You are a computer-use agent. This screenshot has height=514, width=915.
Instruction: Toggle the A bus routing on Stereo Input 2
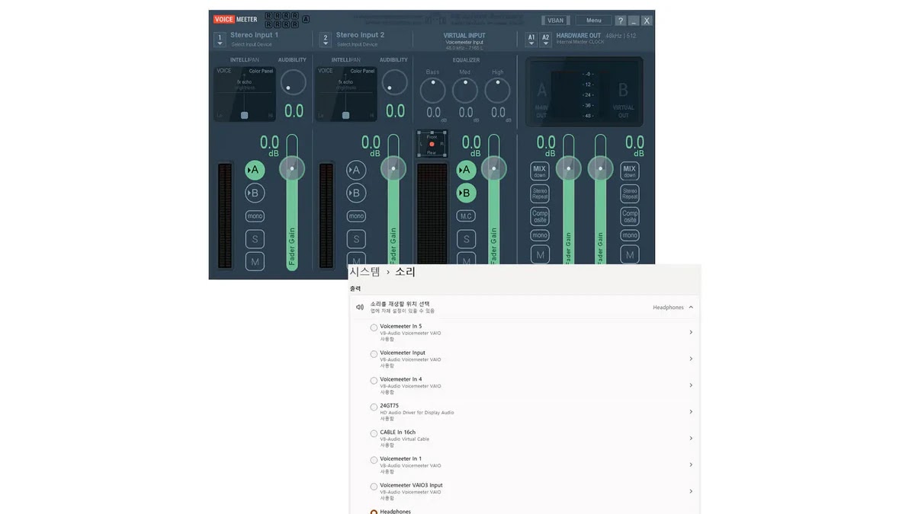(x=356, y=170)
